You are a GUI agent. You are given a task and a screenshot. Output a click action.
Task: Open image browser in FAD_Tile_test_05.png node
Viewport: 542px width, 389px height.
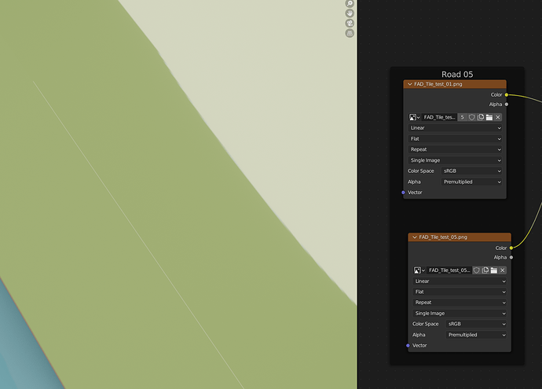pyautogui.click(x=419, y=270)
